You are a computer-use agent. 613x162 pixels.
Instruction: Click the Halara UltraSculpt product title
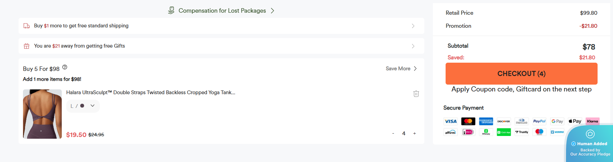coord(151,92)
